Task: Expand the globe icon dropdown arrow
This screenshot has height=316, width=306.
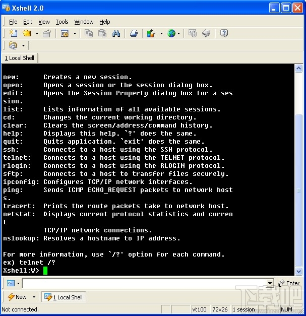Action: [178, 33]
